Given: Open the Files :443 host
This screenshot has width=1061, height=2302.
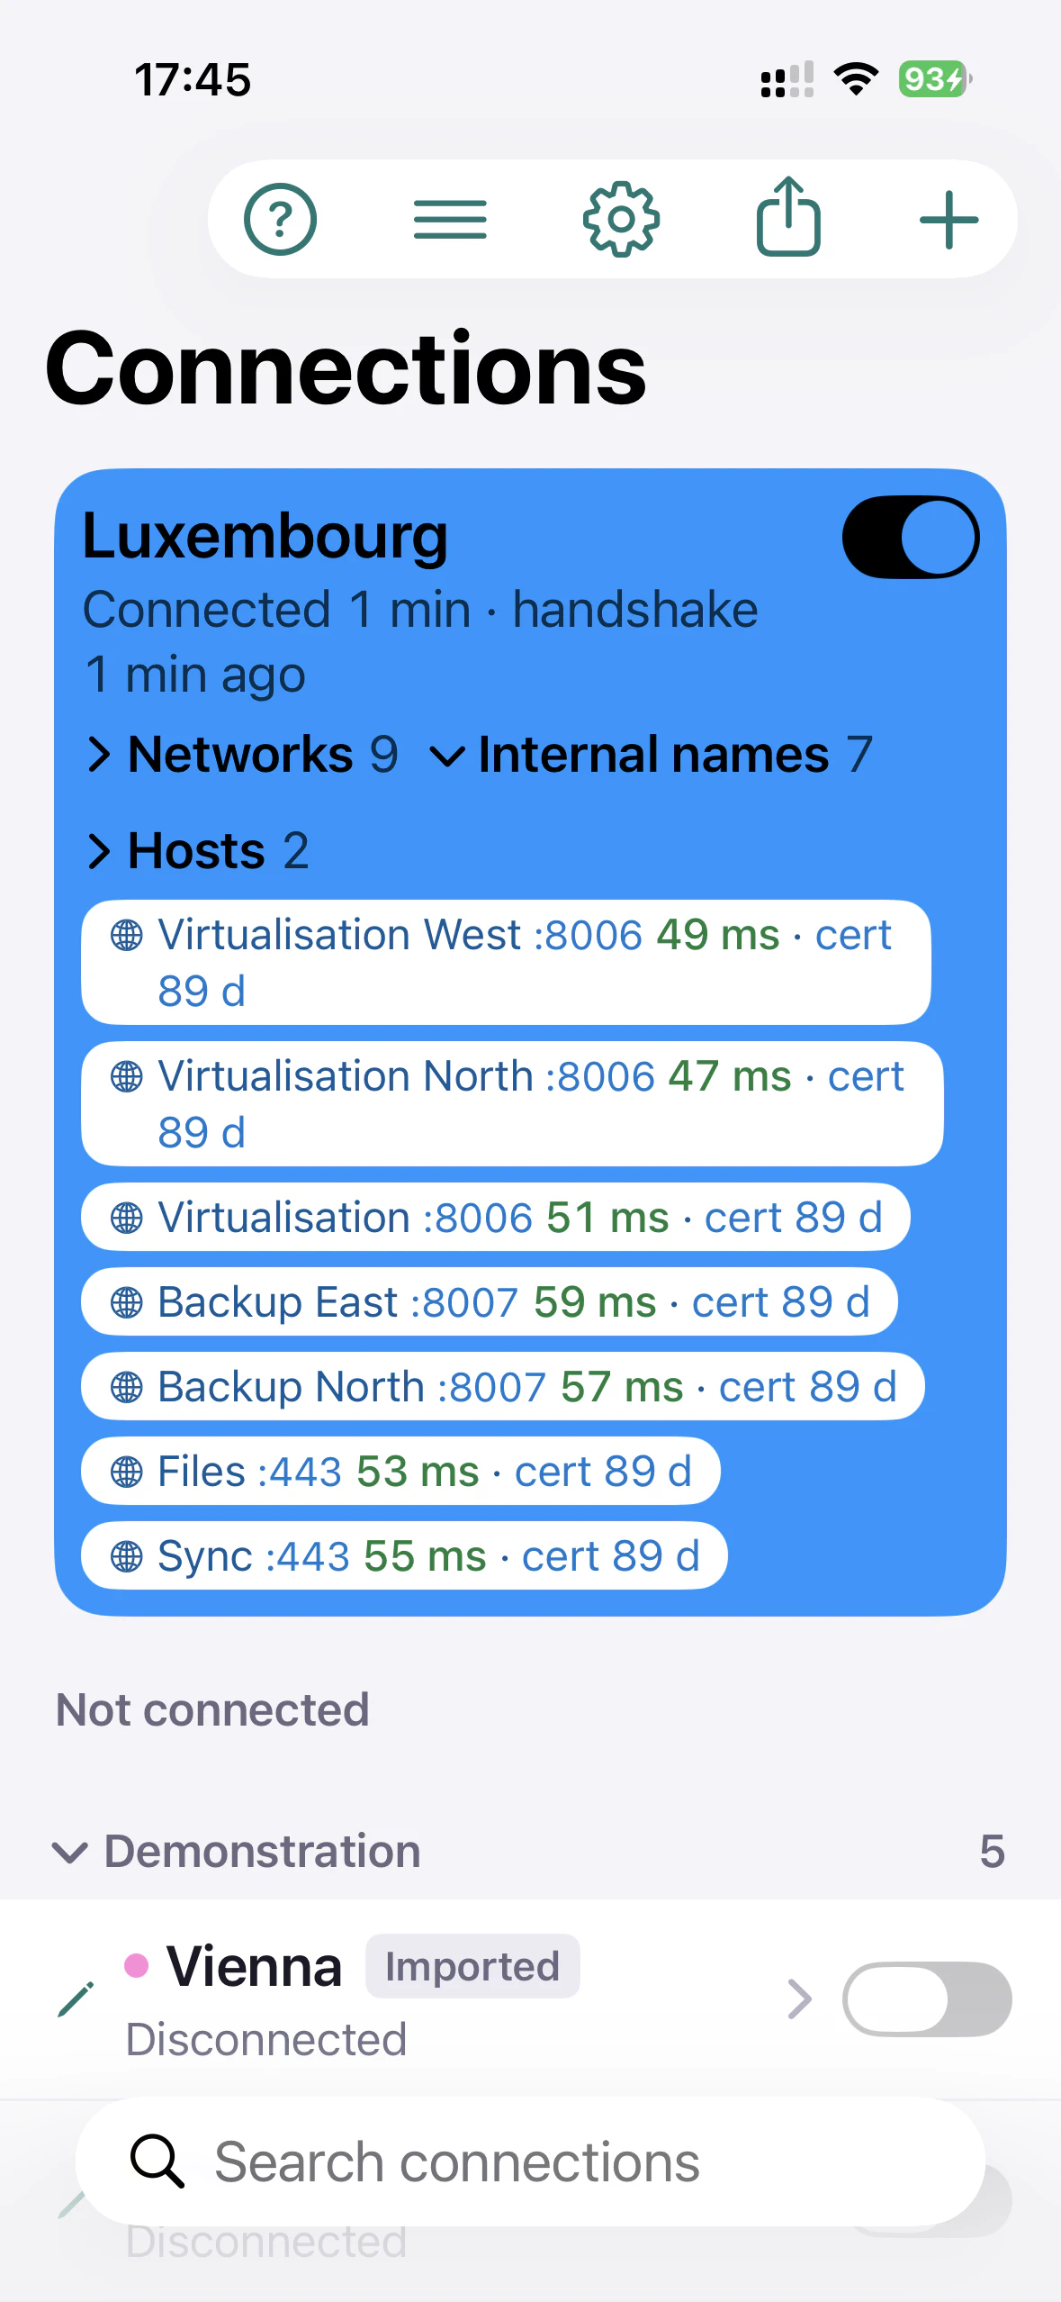Looking at the screenshot, I should pos(400,1472).
